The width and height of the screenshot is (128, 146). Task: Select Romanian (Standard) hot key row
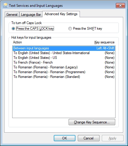(x=64, y=77)
